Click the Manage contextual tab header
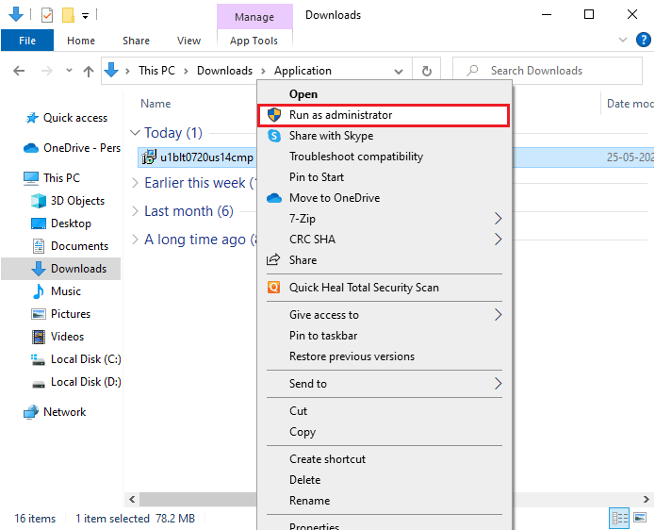The width and height of the screenshot is (655, 530). (x=254, y=17)
